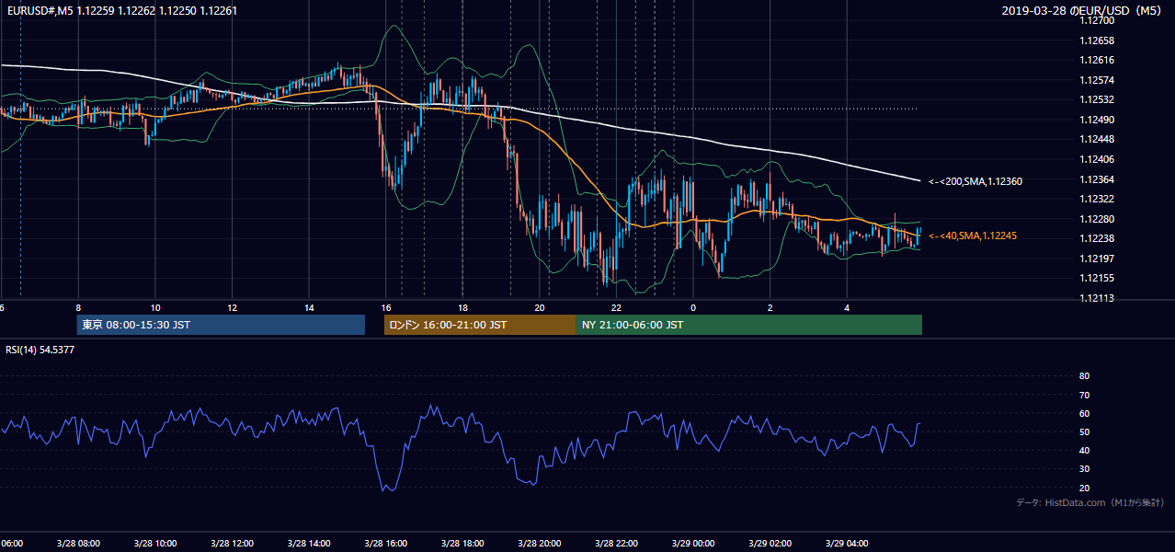Viewport: 1175px width, 552px height.
Task: Click price level 1.12280 on axis
Action: [x=1096, y=219]
